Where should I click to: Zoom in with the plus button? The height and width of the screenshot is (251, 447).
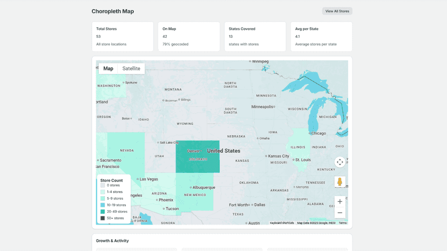point(340,202)
